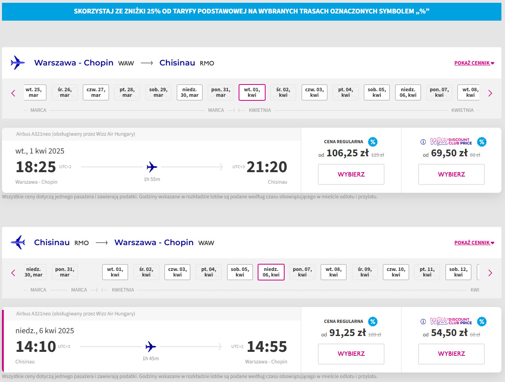Click the 25% discount promo banner

coord(252,11)
